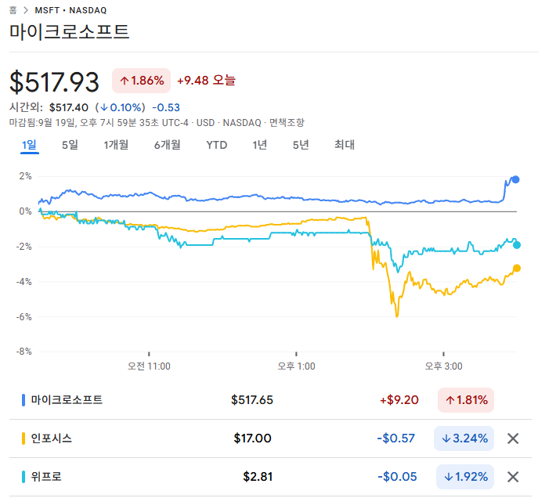Click the 인포시스 3.24% change badge

pos(464,438)
